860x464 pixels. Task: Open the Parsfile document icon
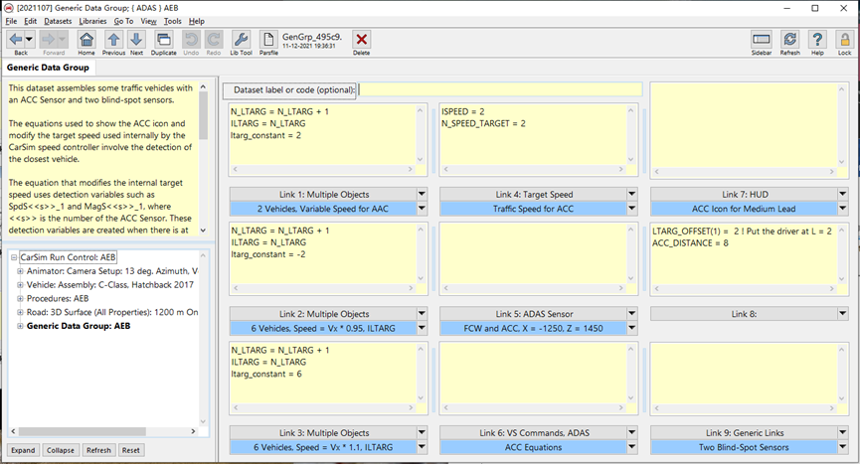pyautogui.click(x=268, y=40)
